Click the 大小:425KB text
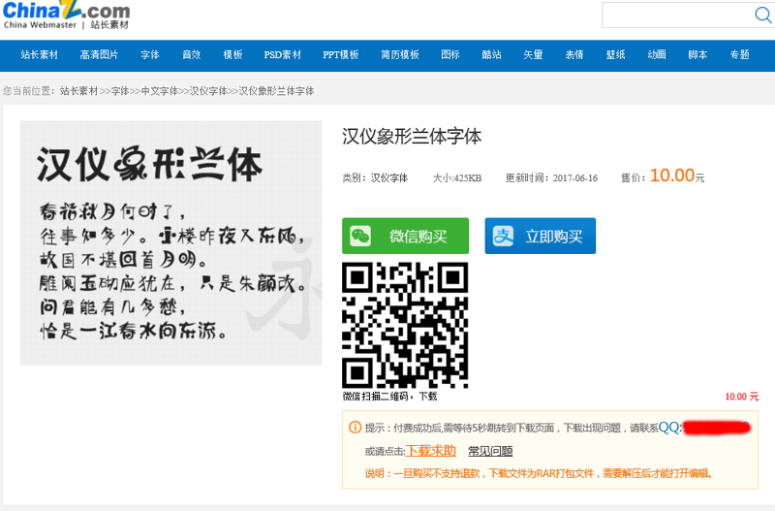Screen dimensions: 775x511 [x=457, y=178]
